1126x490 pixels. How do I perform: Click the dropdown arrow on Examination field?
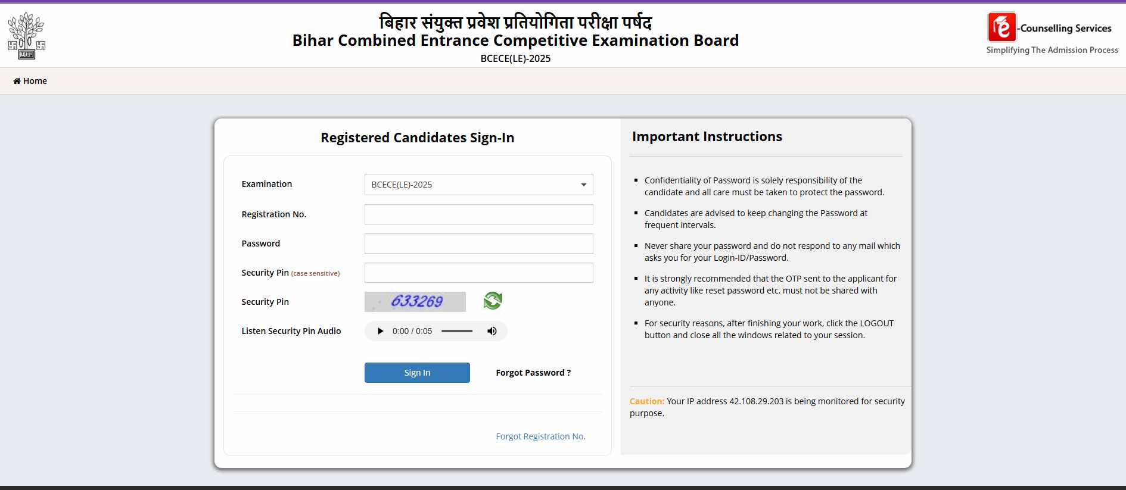click(x=583, y=185)
